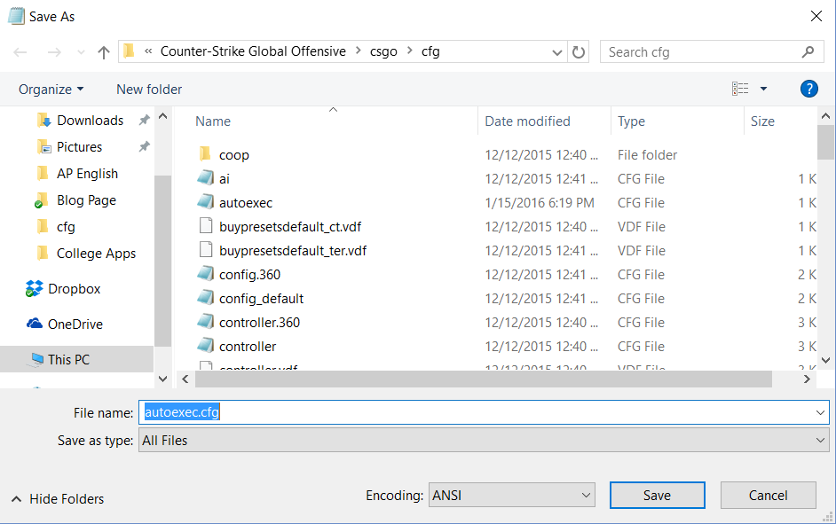
Task: Select the College Apps folder
Action: pyautogui.click(x=96, y=254)
